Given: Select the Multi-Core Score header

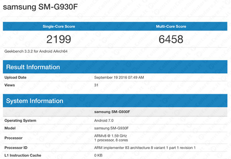Looking at the screenshot, I should coord(171,27).
